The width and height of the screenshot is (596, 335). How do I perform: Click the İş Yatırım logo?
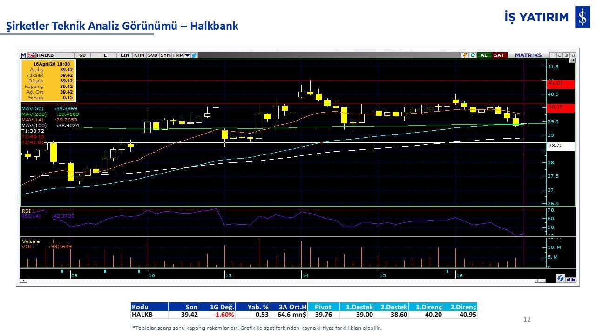(x=582, y=17)
